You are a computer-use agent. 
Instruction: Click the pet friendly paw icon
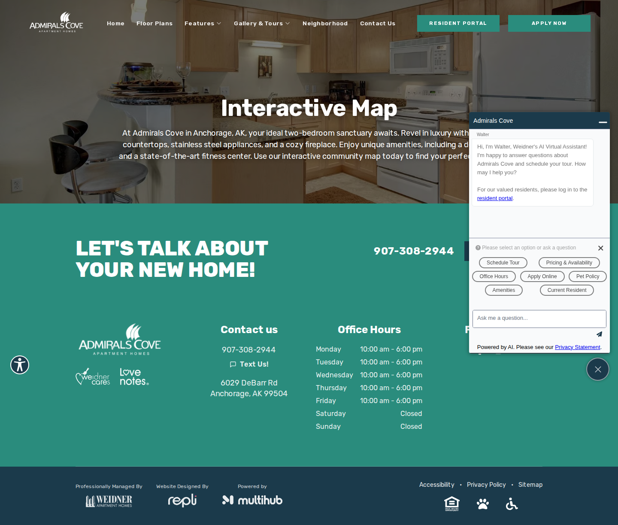pos(483,504)
